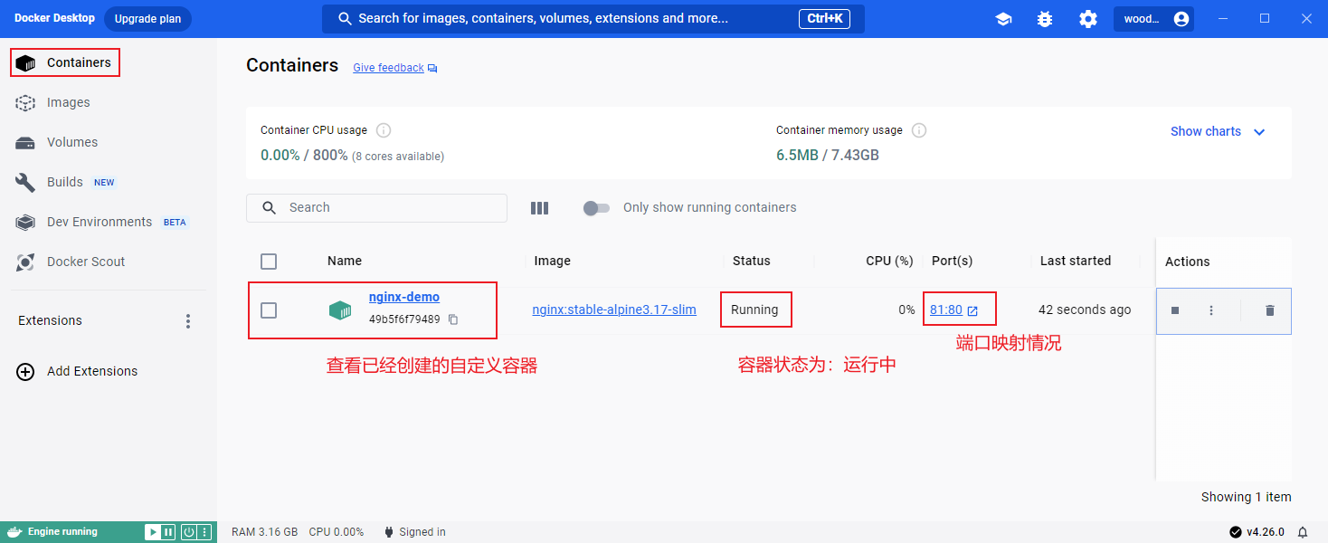Check the nginx-demo row checkbox
Screen dimensions: 1328x543
[x=269, y=310]
